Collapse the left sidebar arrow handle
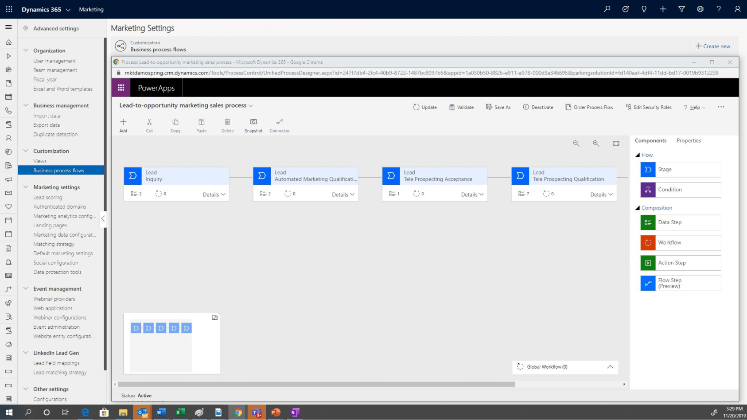This screenshot has height=420, width=747. tap(103, 218)
